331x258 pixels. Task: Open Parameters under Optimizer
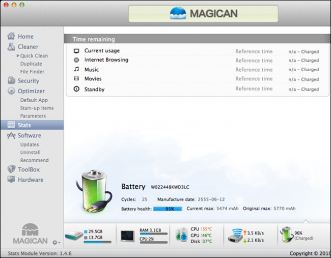[33, 116]
